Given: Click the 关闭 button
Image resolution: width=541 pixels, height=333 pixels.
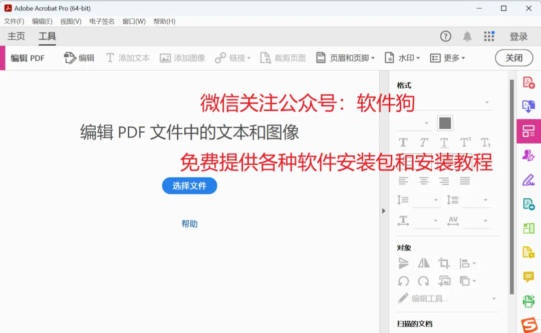Looking at the screenshot, I should (x=514, y=58).
